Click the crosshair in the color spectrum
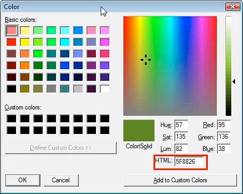The image size is (243, 194). [145, 60]
